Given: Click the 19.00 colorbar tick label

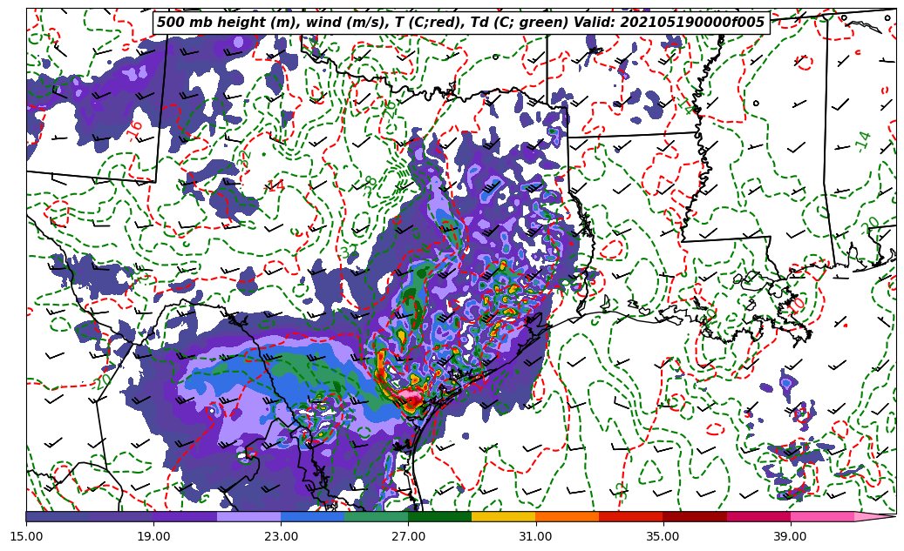Looking at the screenshot, I should [153, 536].
